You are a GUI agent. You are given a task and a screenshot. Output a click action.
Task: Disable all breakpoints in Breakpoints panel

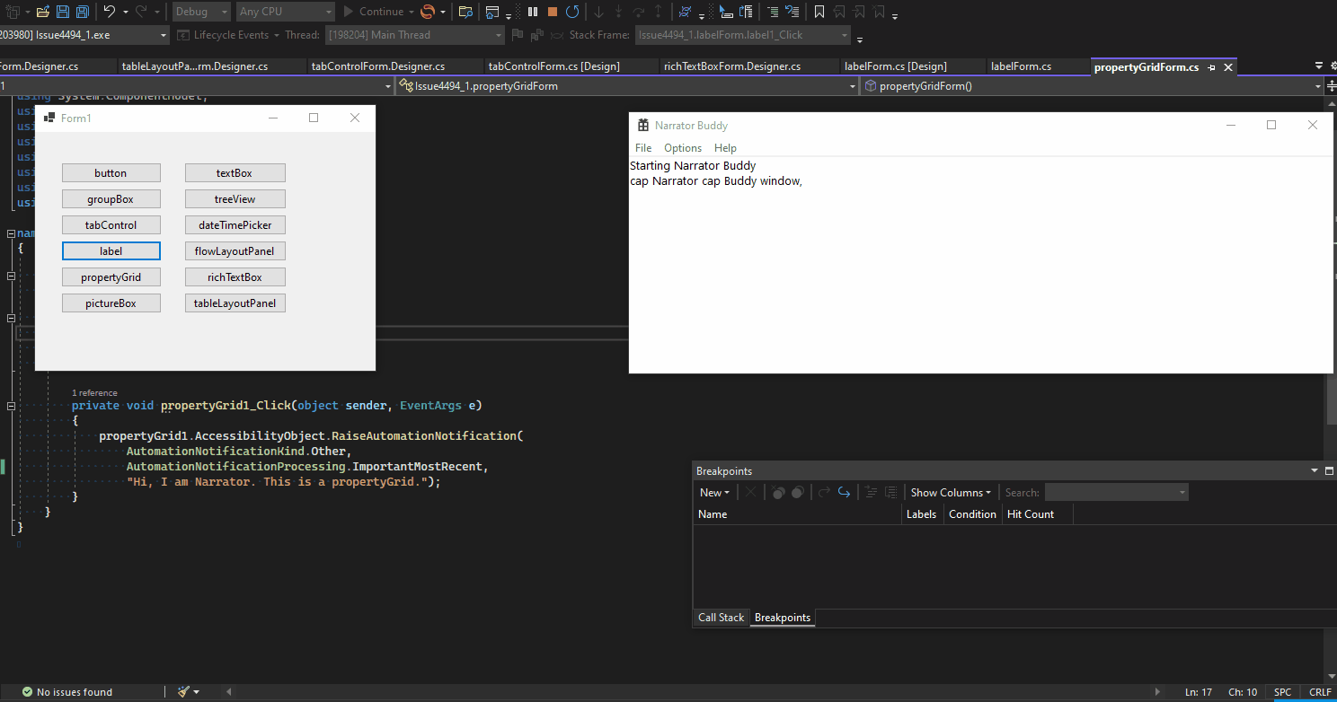coord(798,492)
